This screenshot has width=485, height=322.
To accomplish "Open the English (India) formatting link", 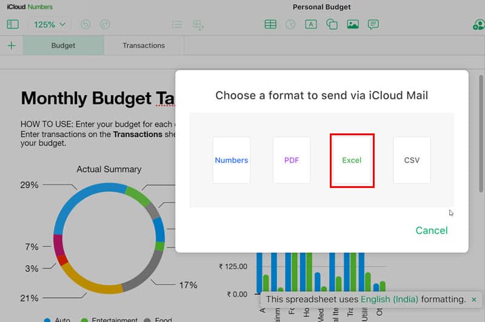I will tap(389, 300).
